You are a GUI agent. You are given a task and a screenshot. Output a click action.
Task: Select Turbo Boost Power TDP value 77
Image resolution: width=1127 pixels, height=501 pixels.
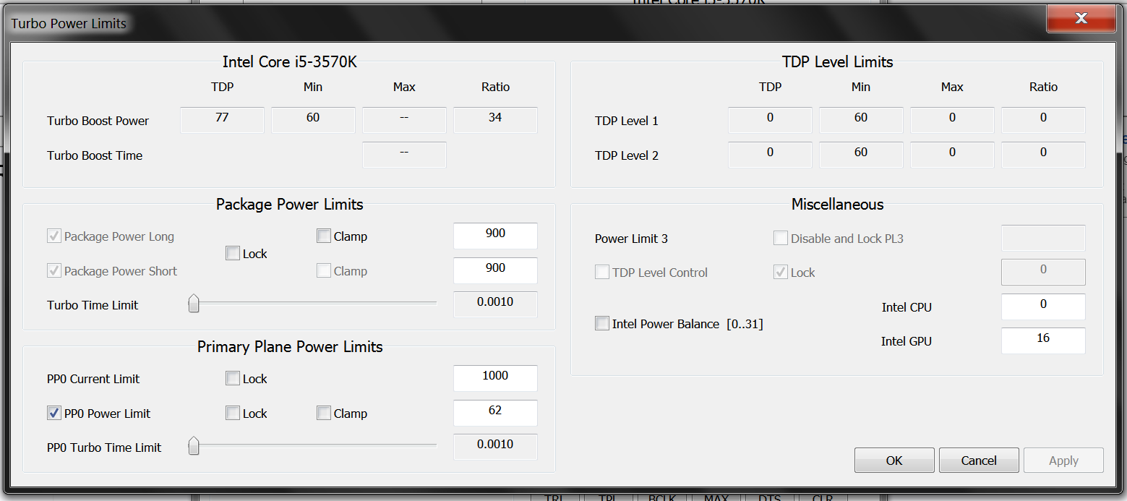tap(222, 120)
